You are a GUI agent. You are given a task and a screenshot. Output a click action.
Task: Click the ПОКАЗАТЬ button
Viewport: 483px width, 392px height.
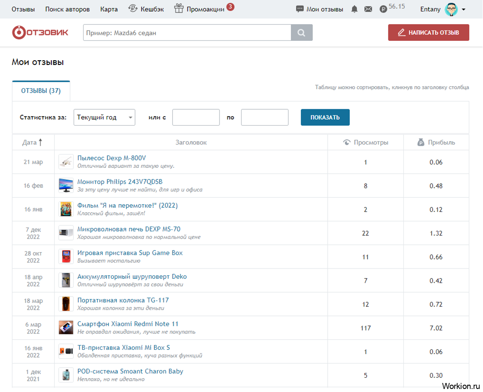tap(325, 117)
